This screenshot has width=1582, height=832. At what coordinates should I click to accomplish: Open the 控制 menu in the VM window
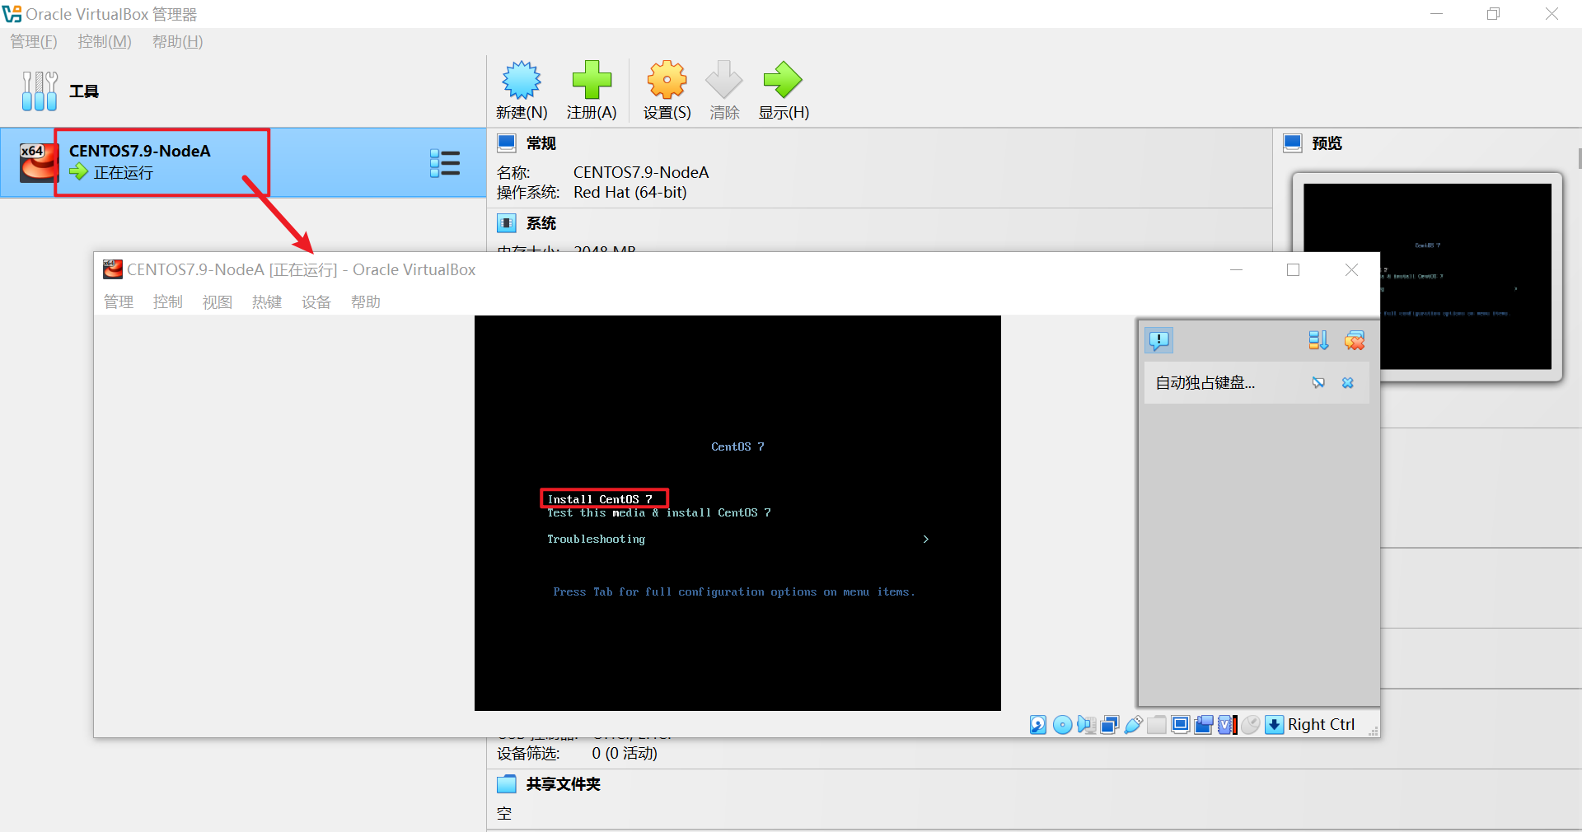pyautogui.click(x=168, y=301)
